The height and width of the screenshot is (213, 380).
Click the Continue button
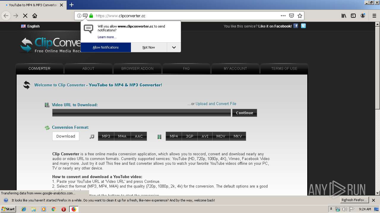(245, 113)
